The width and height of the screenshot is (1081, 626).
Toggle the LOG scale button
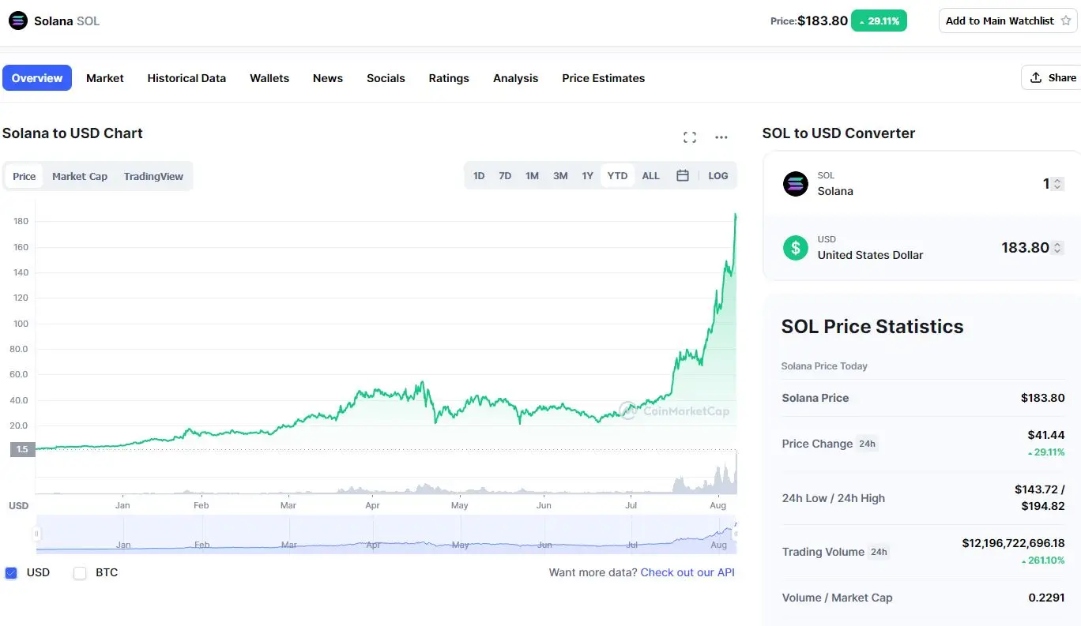pyautogui.click(x=718, y=175)
